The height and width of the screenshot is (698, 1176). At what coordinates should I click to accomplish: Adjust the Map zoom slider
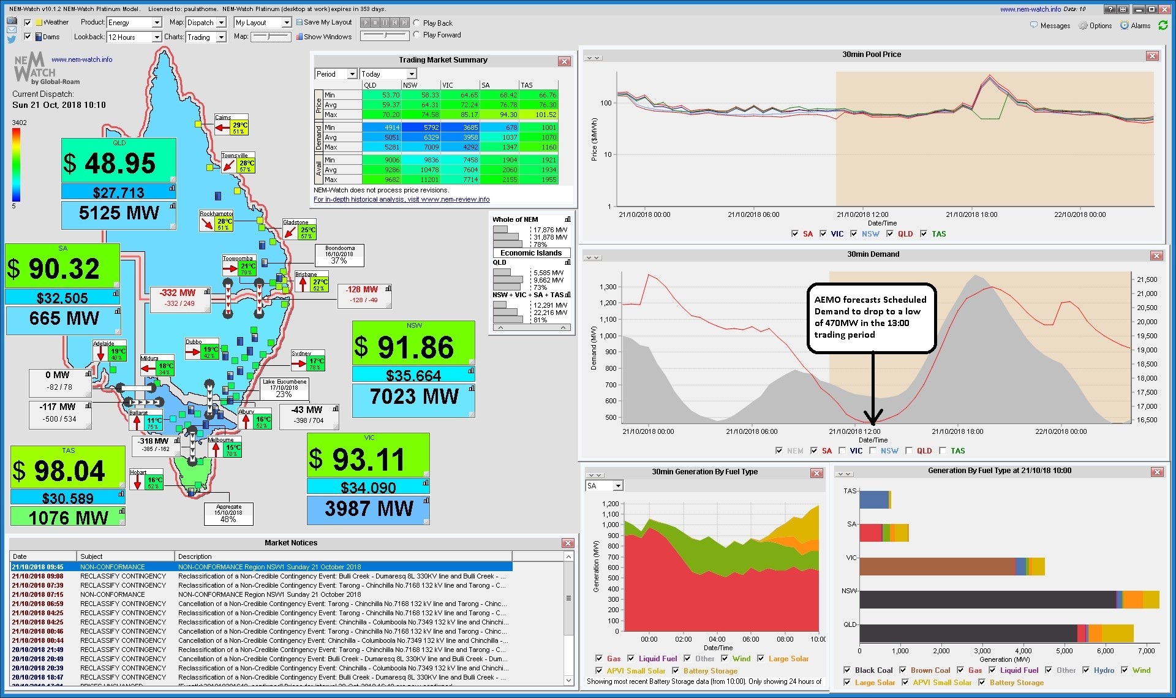(271, 37)
